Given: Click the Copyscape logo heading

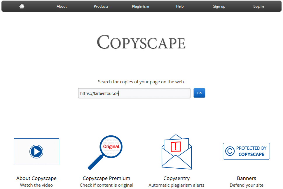Looking at the screenshot, I should click(141, 42).
